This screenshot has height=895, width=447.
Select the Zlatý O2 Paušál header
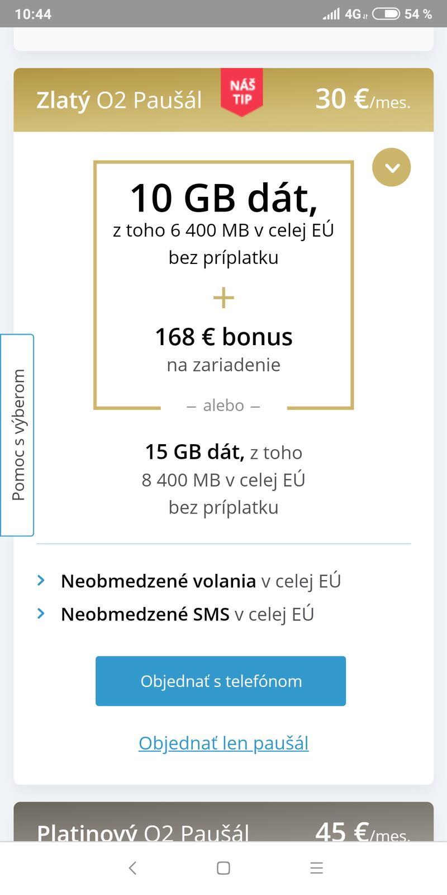(x=119, y=100)
